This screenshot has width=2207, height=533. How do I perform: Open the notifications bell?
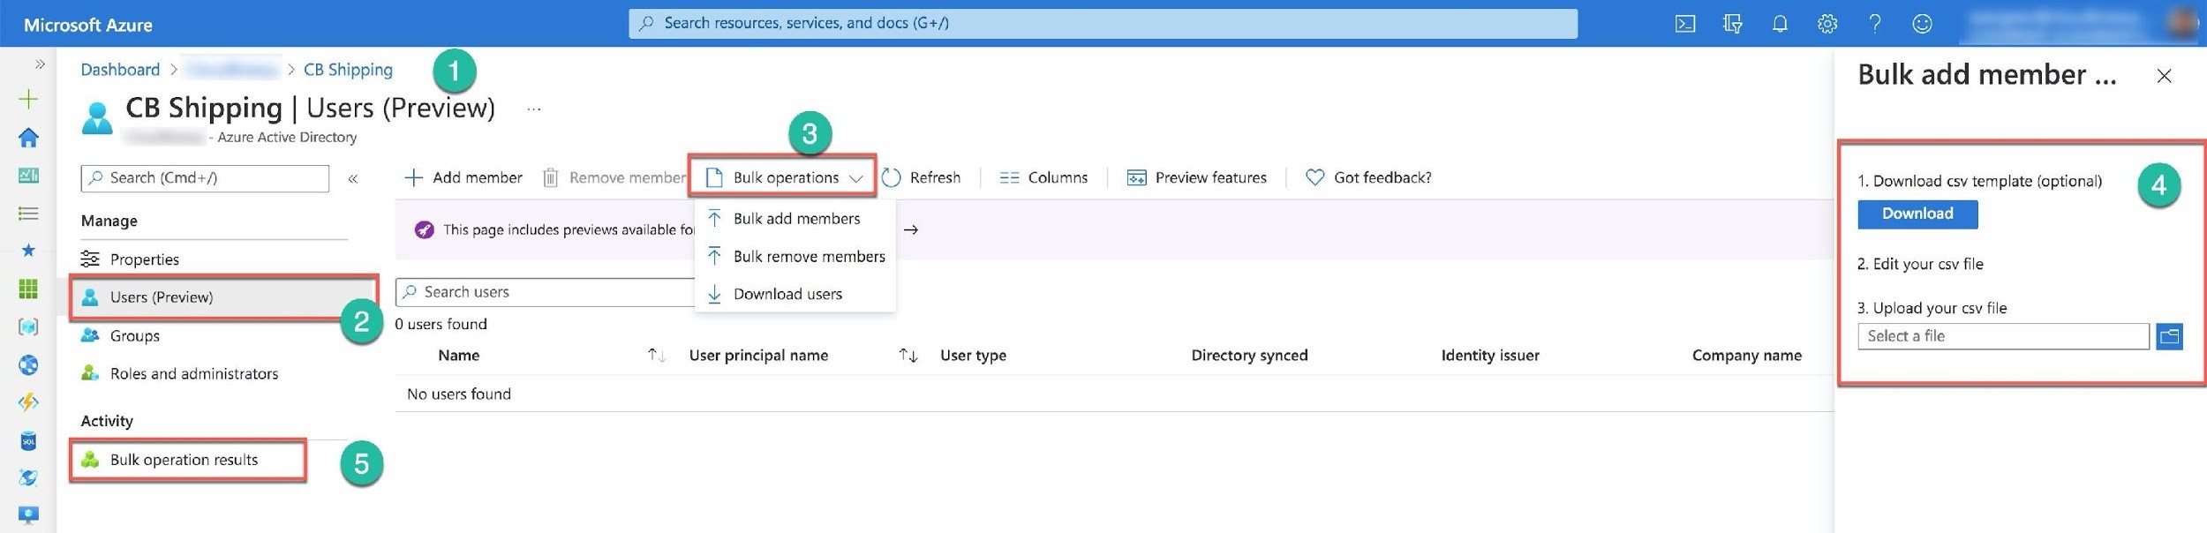1780,24
